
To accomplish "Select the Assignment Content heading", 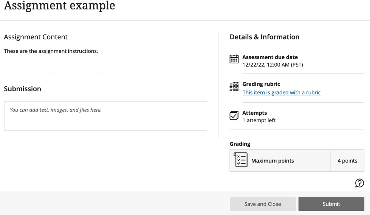I will [36, 37].
